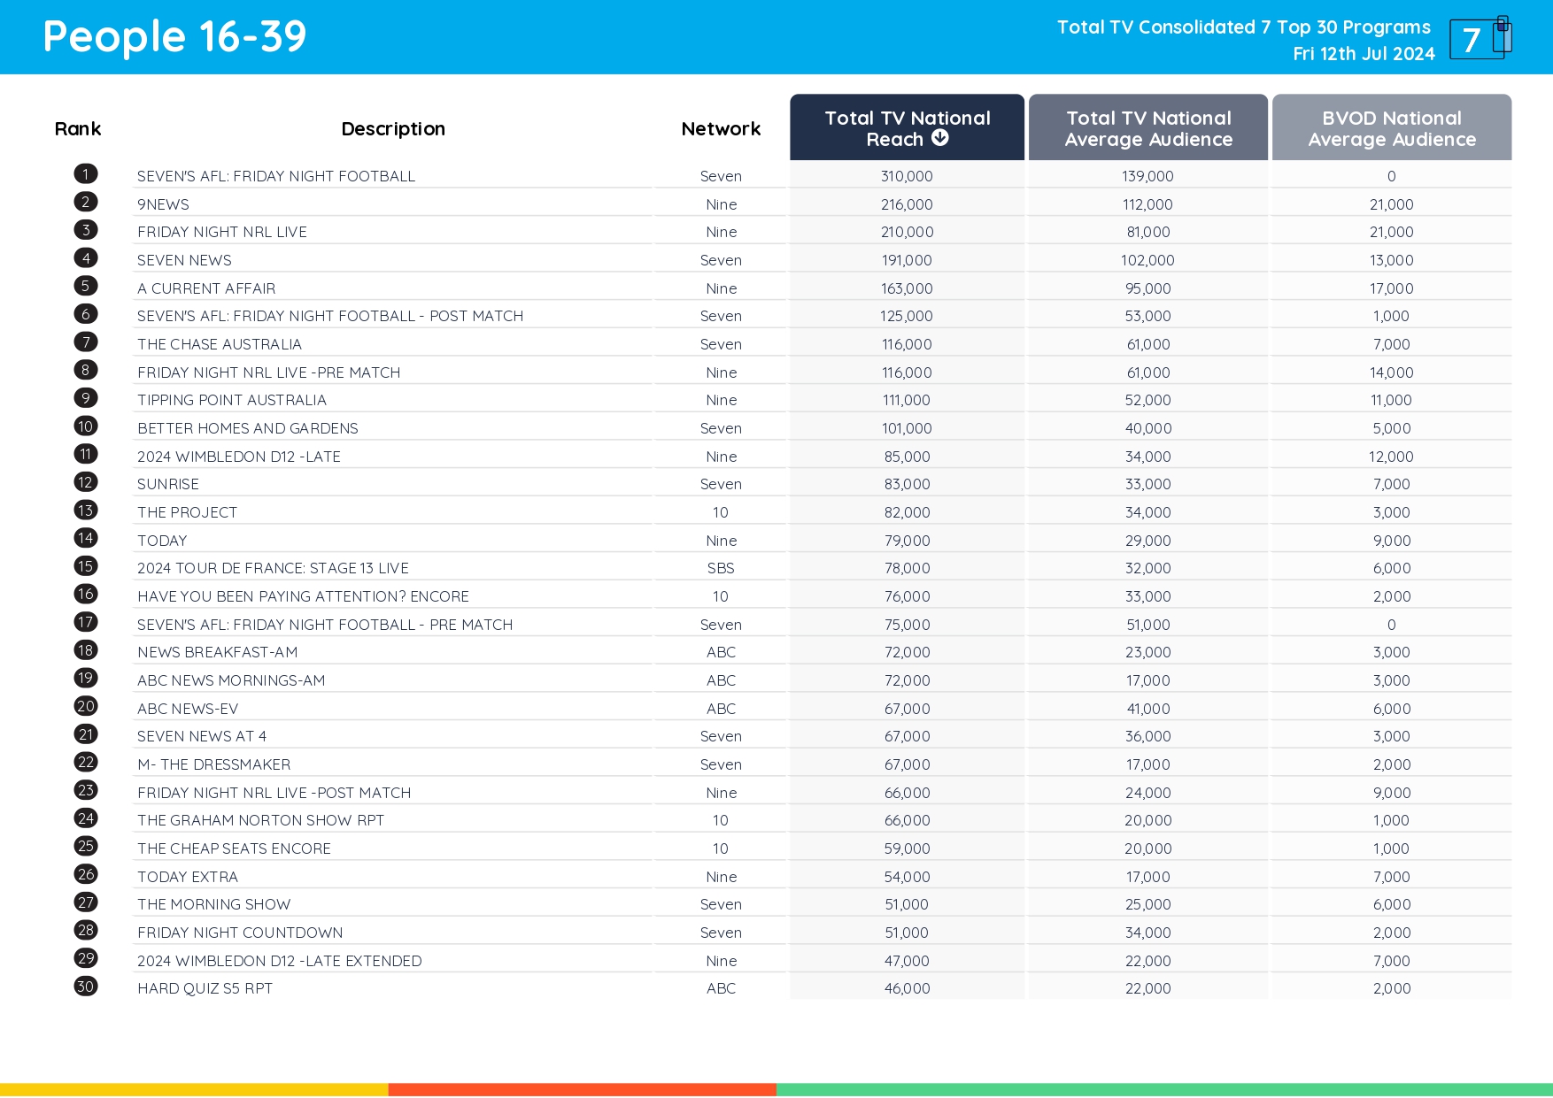Screen dimensions: 1553x1098
Task: Select the rank 1 badge beside SEVEN'S AFL
Action: tap(85, 173)
